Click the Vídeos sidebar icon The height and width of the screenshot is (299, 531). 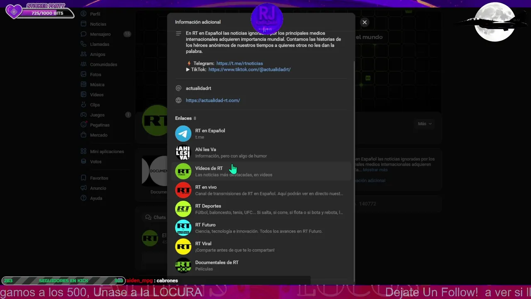(x=84, y=95)
